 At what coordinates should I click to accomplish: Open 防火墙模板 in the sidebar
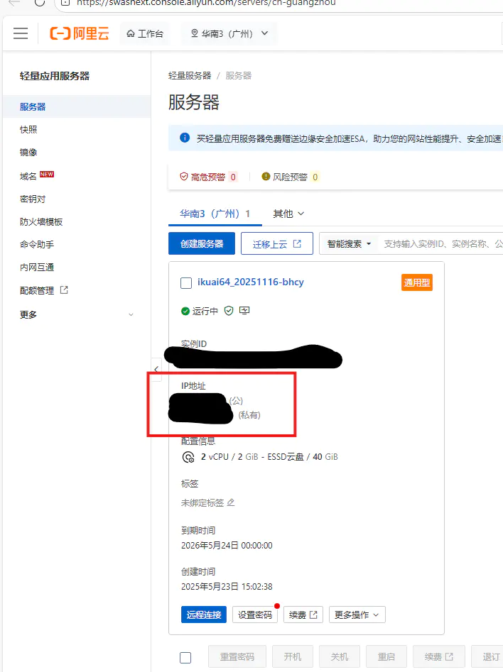coord(41,221)
